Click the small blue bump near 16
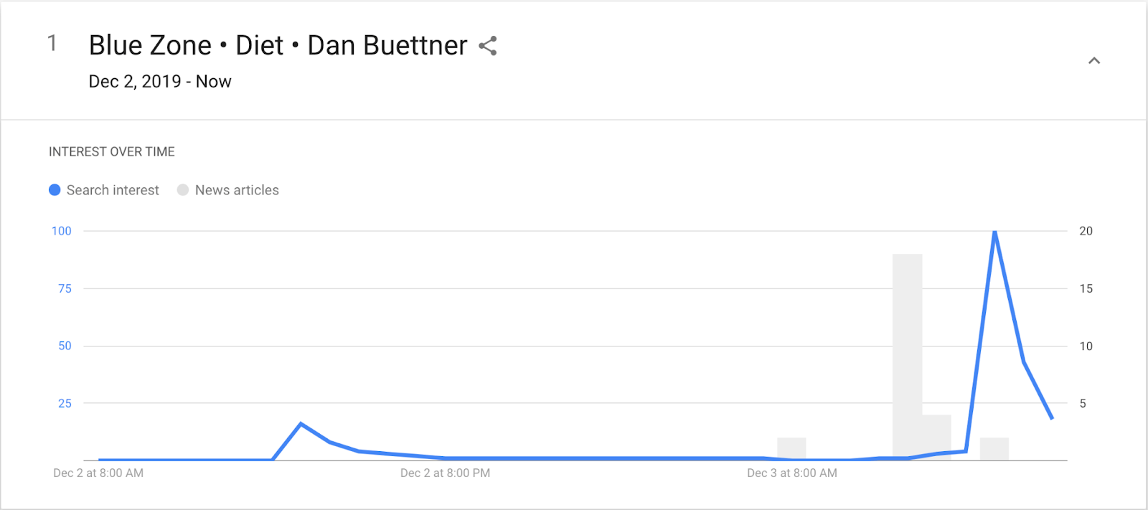1148x510 pixels. [x=301, y=424]
